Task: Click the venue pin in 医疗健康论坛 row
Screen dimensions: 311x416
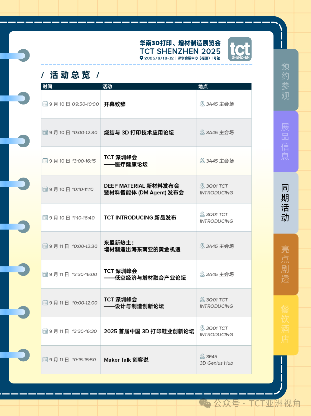Action: point(202,161)
